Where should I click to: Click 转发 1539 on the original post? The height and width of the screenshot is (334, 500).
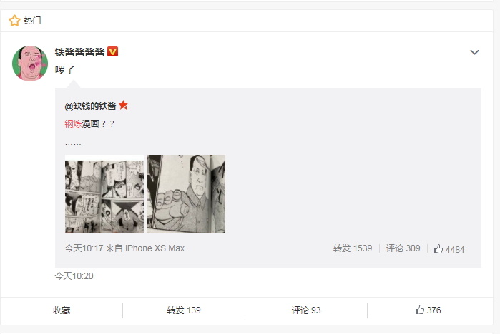pos(353,248)
